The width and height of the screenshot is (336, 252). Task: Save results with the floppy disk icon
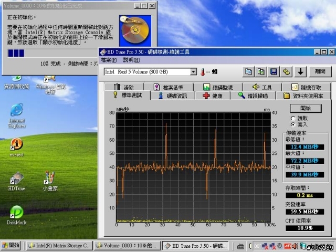click(x=274, y=71)
